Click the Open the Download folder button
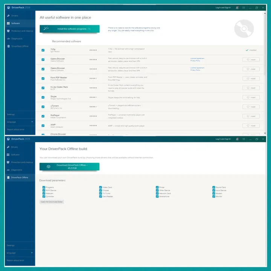 [x=52, y=202]
